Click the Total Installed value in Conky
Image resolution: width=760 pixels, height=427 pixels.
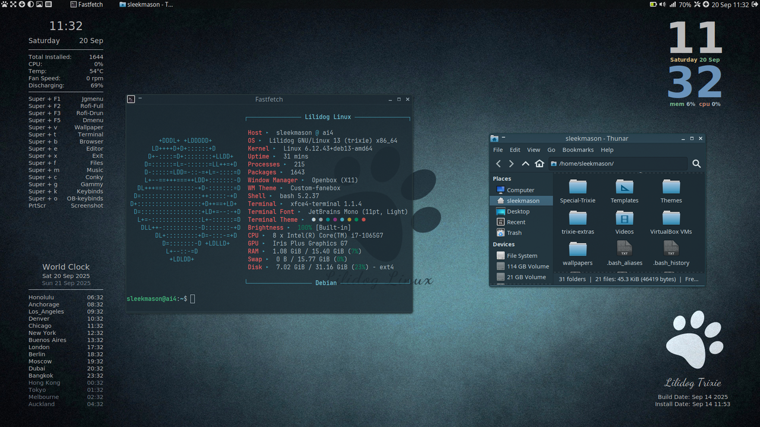(96, 57)
